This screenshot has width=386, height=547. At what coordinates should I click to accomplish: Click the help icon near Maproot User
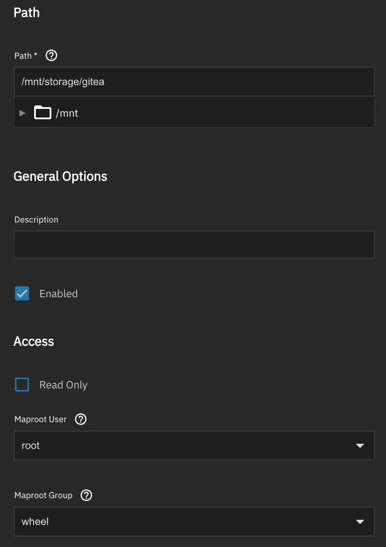tap(80, 419)
